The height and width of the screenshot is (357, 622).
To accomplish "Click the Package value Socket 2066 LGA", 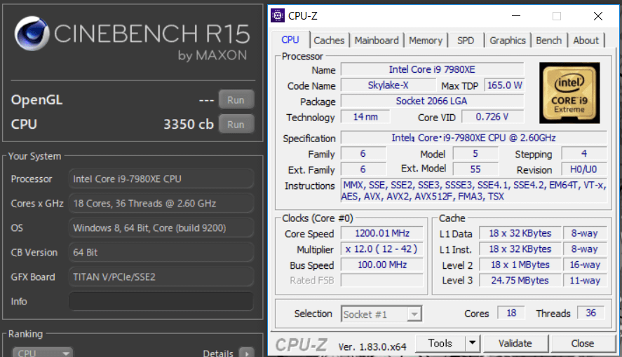I will coord(432,101).
